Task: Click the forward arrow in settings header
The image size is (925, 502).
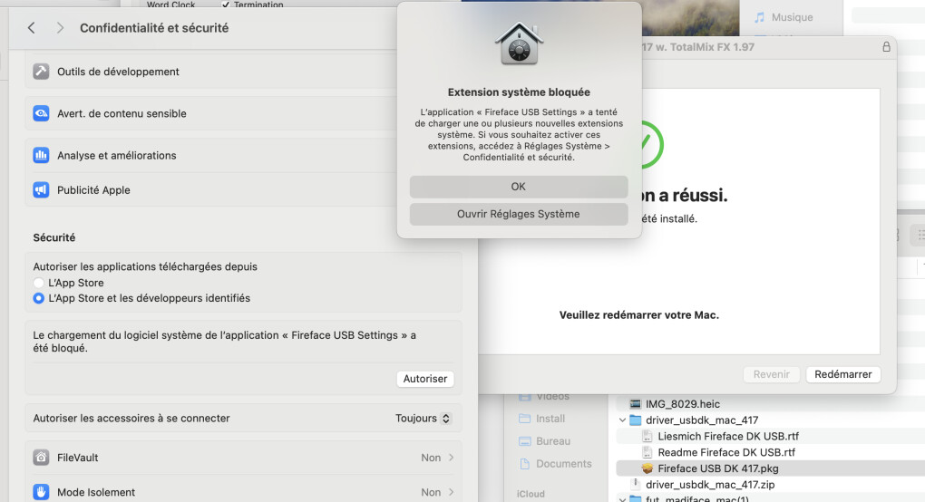Action: click(x=60, y=28)
